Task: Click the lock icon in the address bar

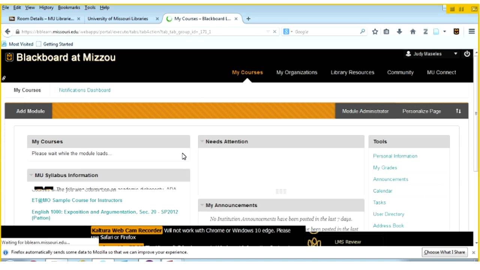Action: tap(17, 32)
